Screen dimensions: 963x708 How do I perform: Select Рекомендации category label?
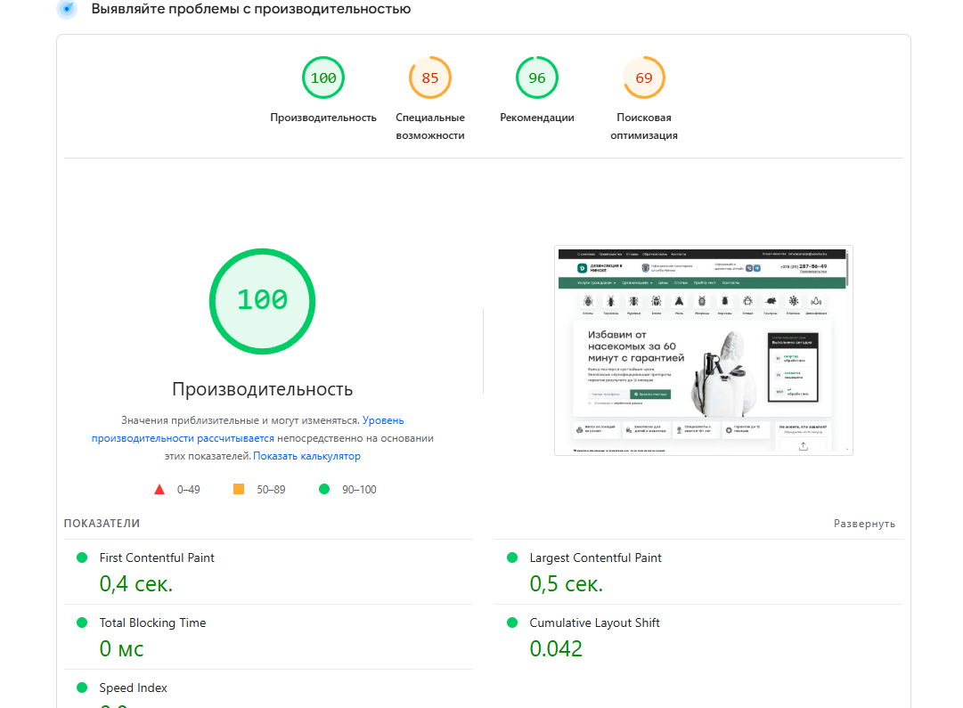537,118
